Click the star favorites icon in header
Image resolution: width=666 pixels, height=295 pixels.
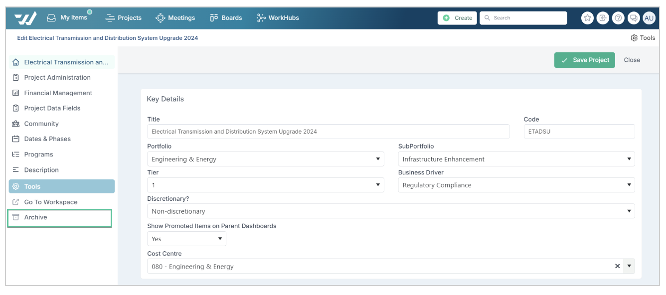click(588, 18)
